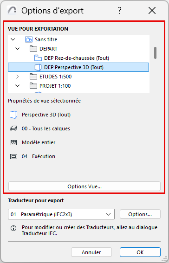Image resolution: width=169 pixels, height=263 pixels.
Task: Click the Modèle entier text
Action: pos(39,142)
